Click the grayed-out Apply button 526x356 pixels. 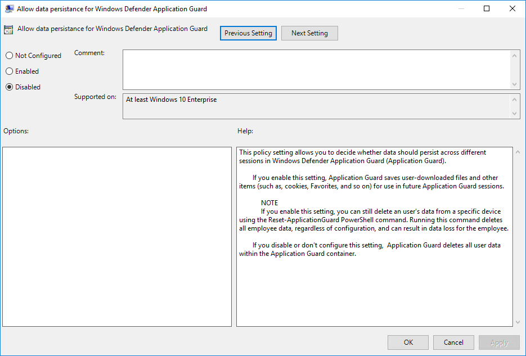(499, 343)
